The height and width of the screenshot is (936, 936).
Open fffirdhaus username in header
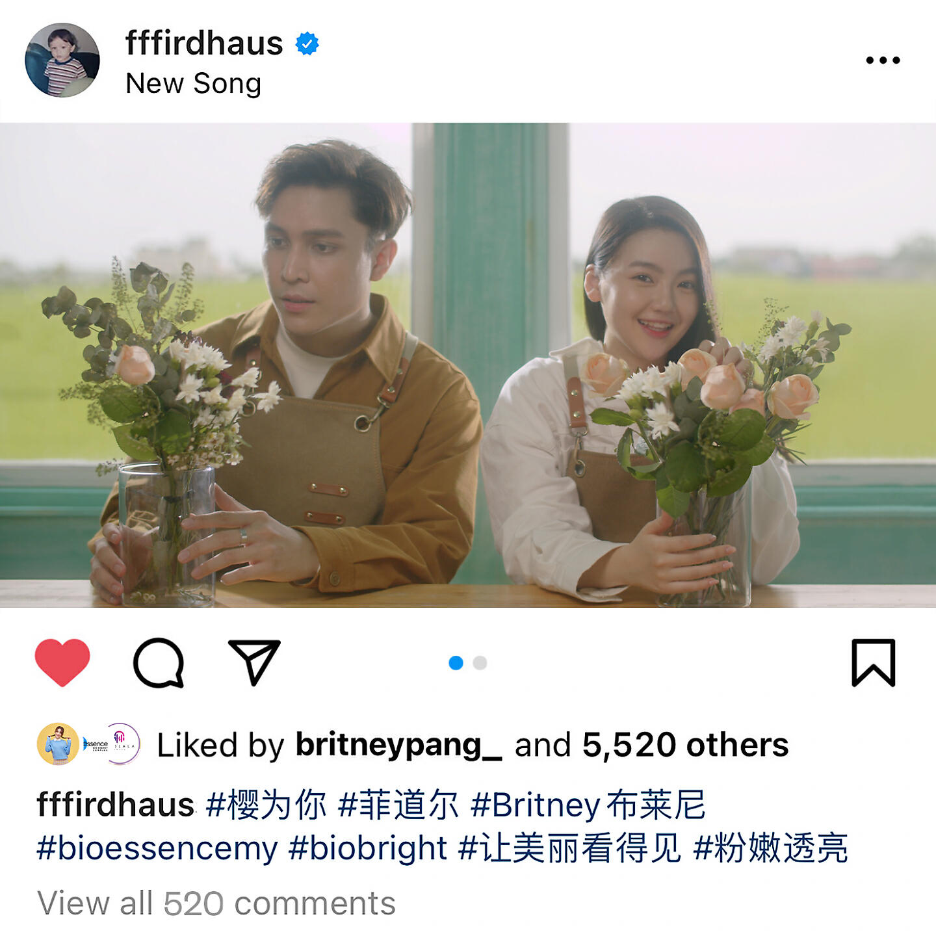tap(204, 44)
